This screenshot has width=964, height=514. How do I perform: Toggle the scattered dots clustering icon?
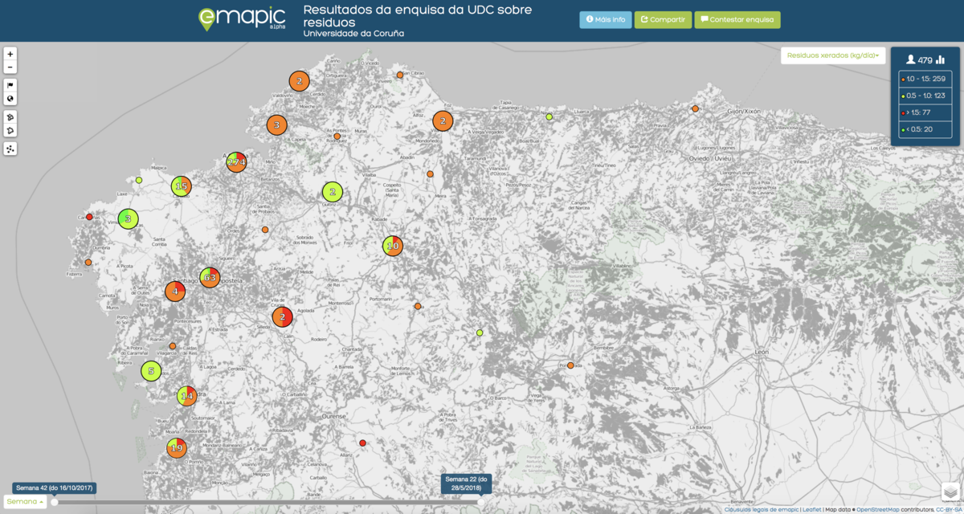pyautogui.click(x=10, y=149)
